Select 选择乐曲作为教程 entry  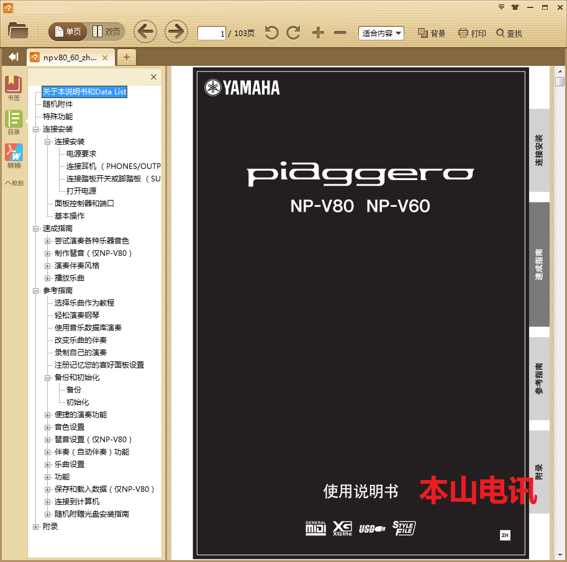pyautogui.click(x=84, y=302)
